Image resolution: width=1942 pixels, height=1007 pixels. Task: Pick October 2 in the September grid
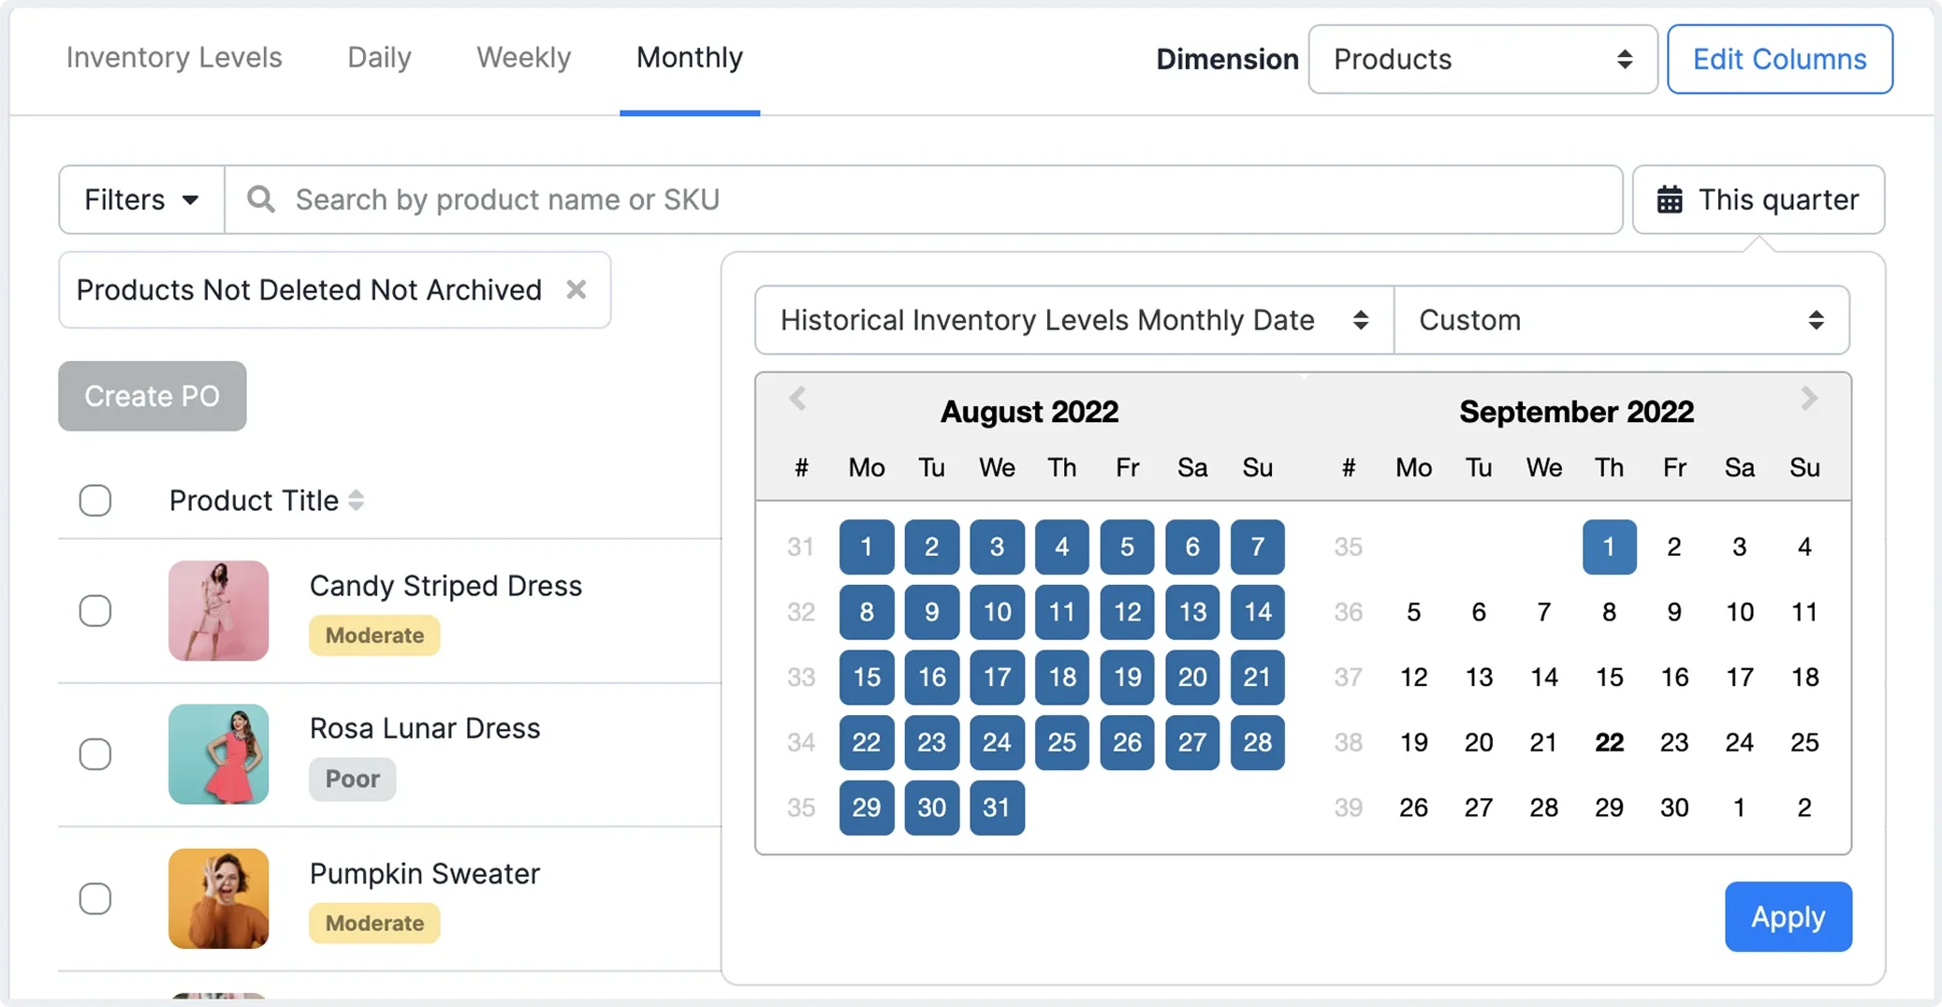tap(1804, 808)
